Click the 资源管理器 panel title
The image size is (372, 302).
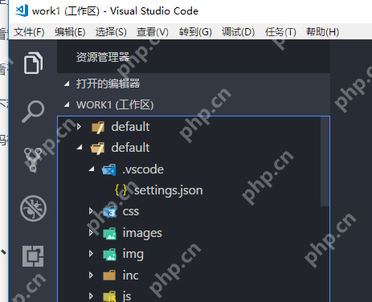tap(103, 57)
